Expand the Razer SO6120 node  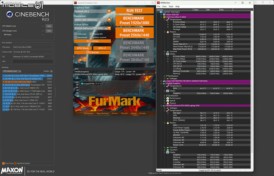point(161,15)
